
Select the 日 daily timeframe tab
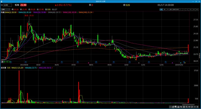[161, 10]
